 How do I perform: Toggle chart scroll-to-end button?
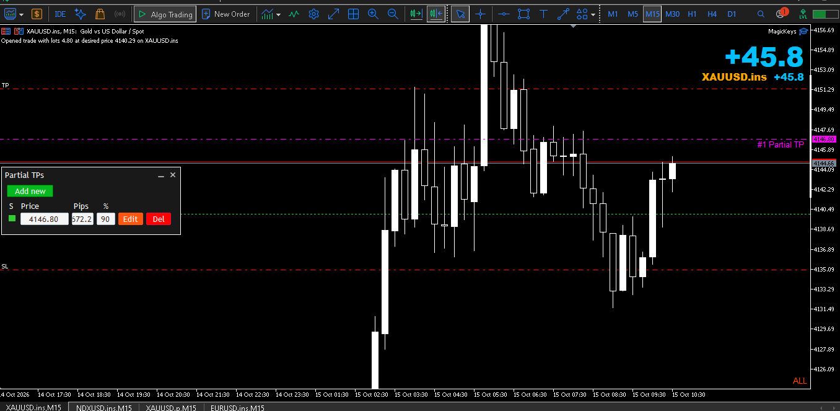[416, 14]
